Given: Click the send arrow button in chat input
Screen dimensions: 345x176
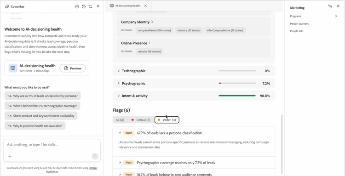Looking at the screenshot, I should (x=95, y=156).
